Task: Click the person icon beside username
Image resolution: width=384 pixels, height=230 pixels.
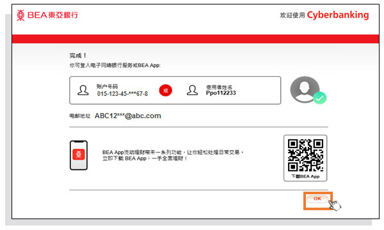Action: [x=192, y=90]
